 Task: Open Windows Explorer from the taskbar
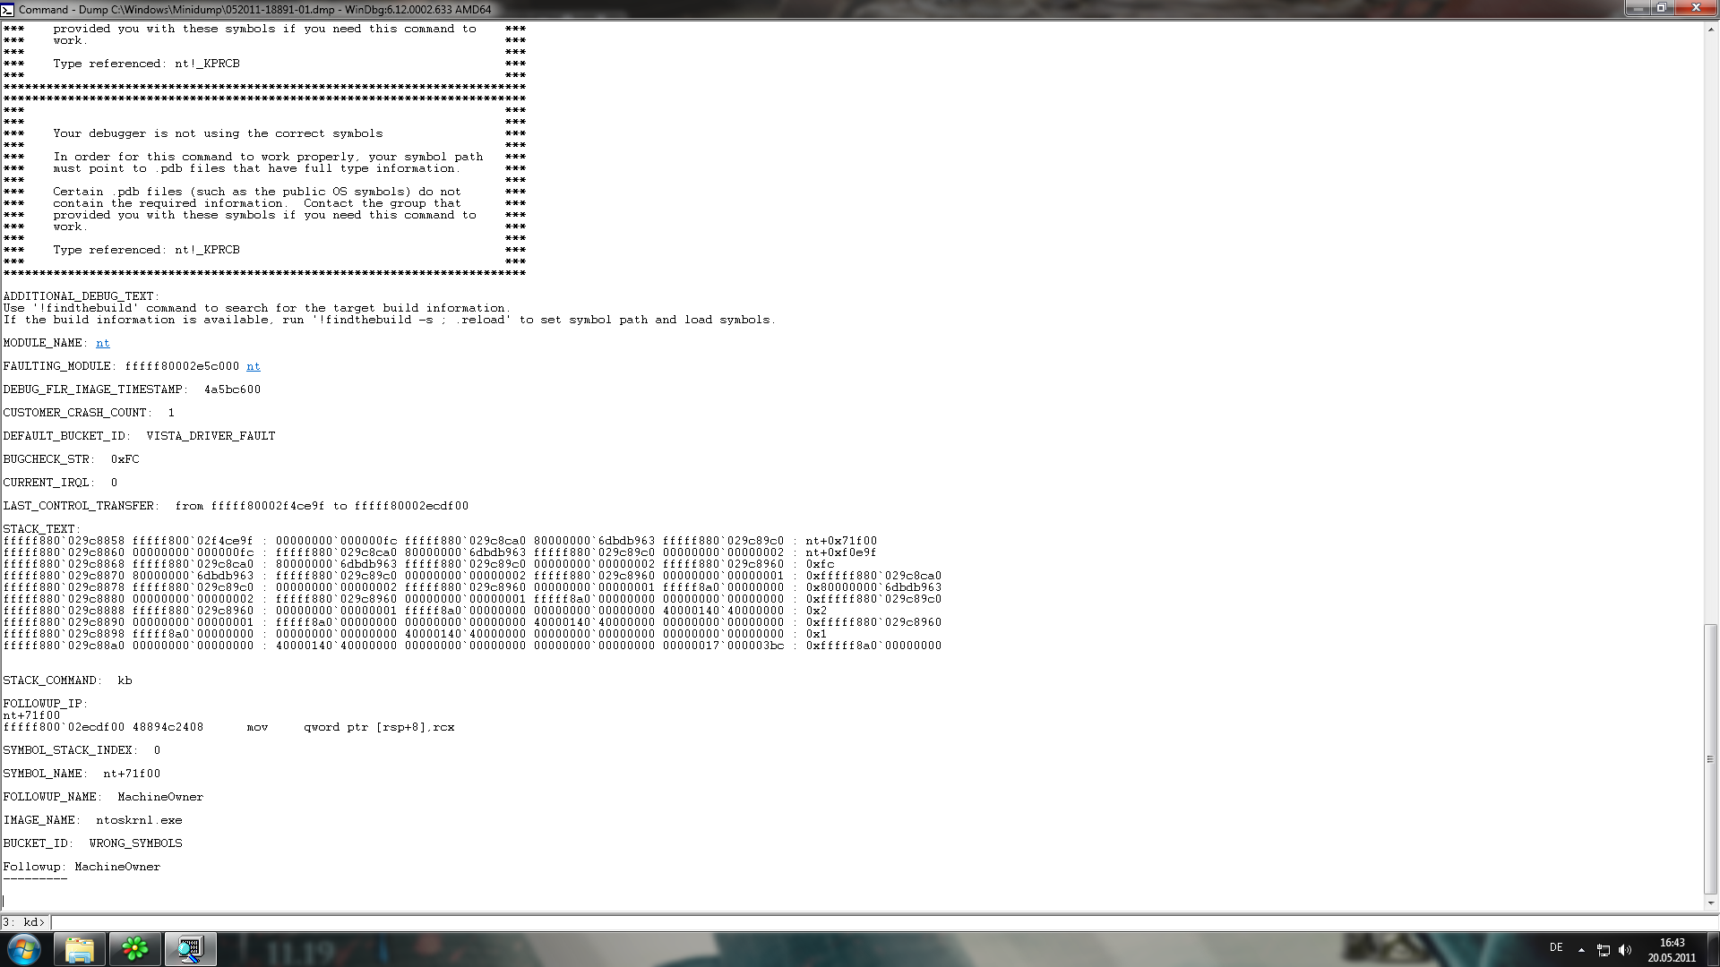tap(80, 949)
